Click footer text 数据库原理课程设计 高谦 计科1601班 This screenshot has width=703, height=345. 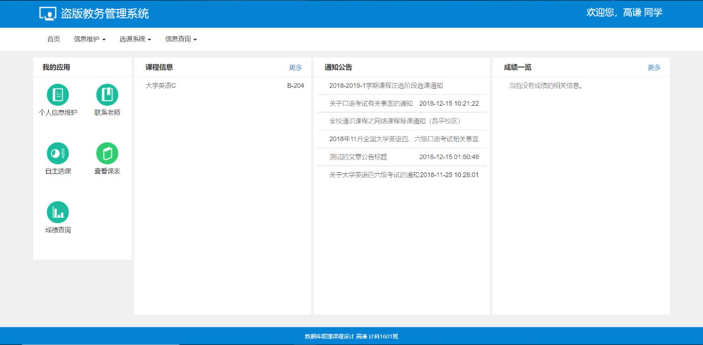(x=351, y=336)
